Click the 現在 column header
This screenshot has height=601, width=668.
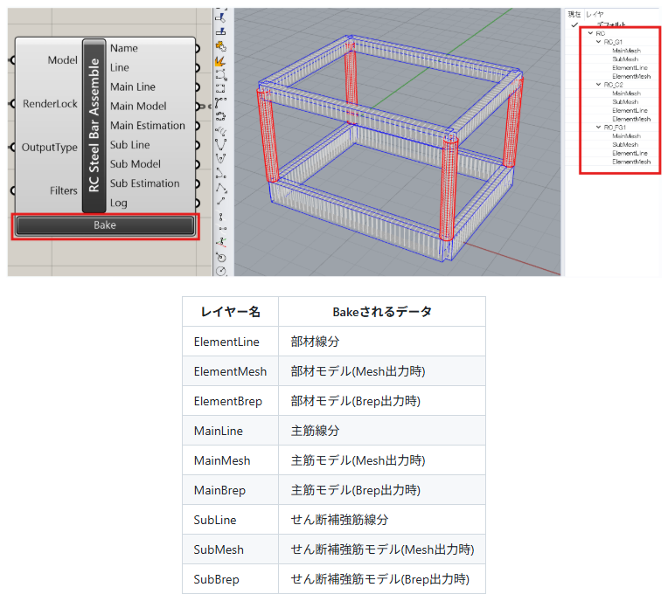tap(574, 14)
